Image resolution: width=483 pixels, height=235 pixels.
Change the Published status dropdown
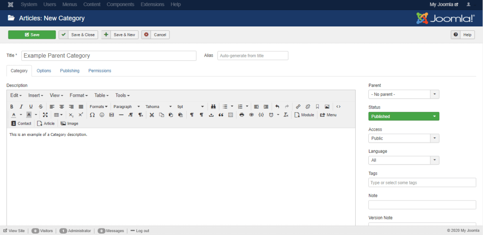coord(404,117)
